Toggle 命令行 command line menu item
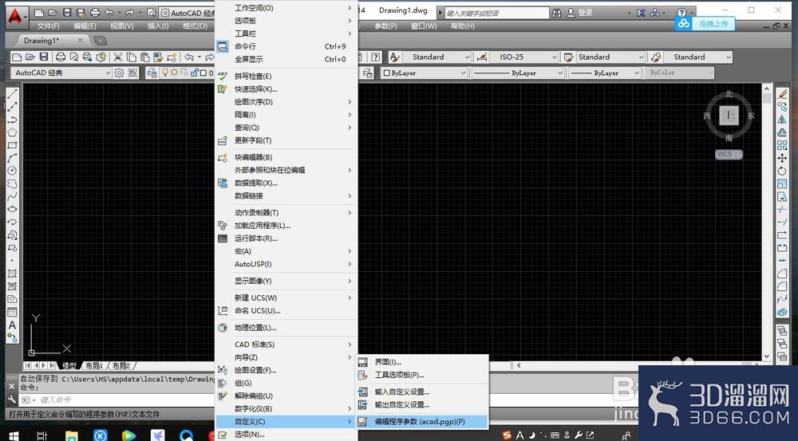The height and width of the screenshot is (441, 798). click(x=286, y=46)
